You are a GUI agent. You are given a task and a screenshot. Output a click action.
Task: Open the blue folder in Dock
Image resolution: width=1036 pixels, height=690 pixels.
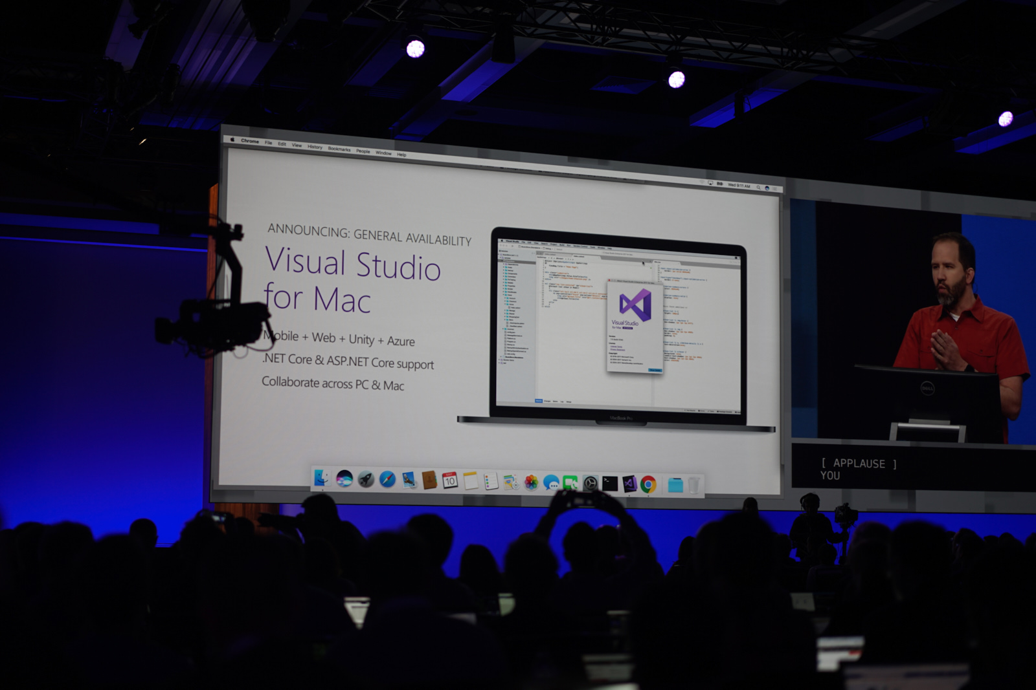coord(675,485)
